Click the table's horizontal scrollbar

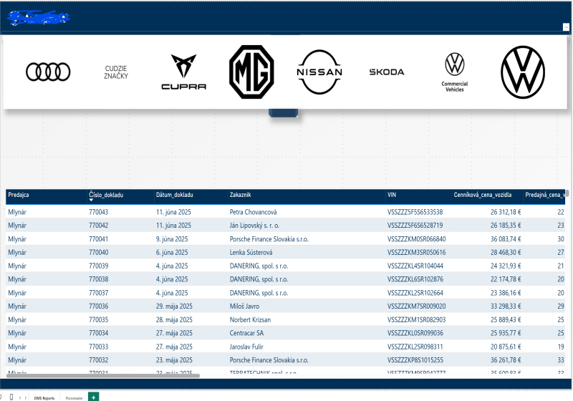click(103, 375)
